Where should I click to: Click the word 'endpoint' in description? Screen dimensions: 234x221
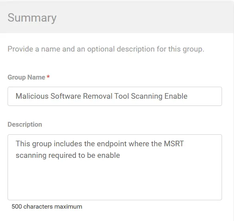(x=112, y=144)
